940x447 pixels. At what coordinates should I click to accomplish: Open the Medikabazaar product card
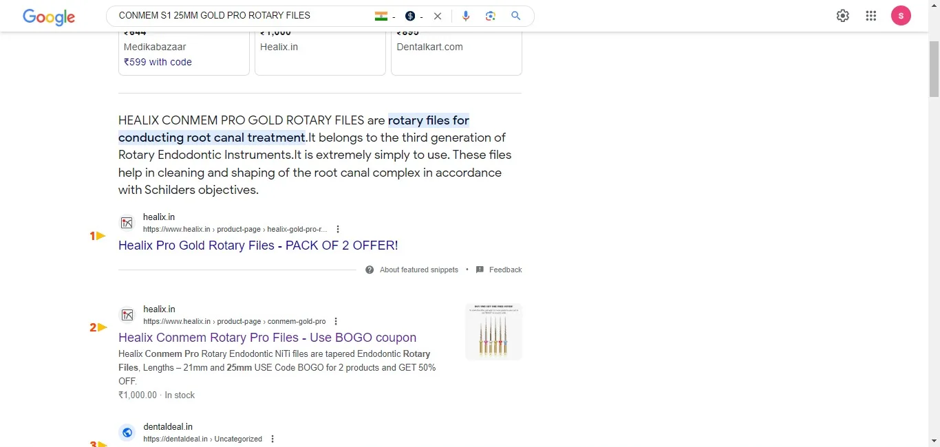point(184,52)
